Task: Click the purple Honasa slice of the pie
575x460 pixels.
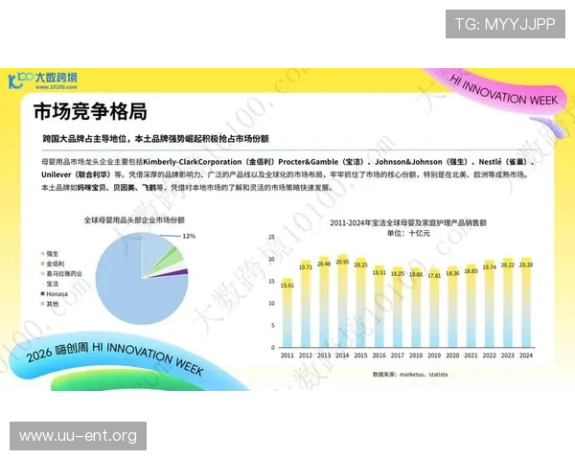Action: [181, 272]
